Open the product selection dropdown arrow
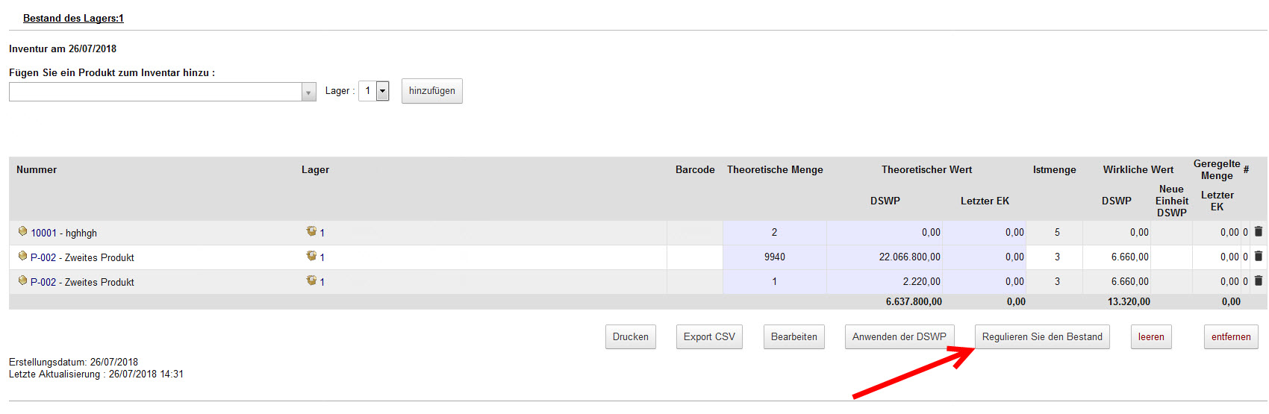Screen dimensions: 1269x414 (x=308, y=92)
